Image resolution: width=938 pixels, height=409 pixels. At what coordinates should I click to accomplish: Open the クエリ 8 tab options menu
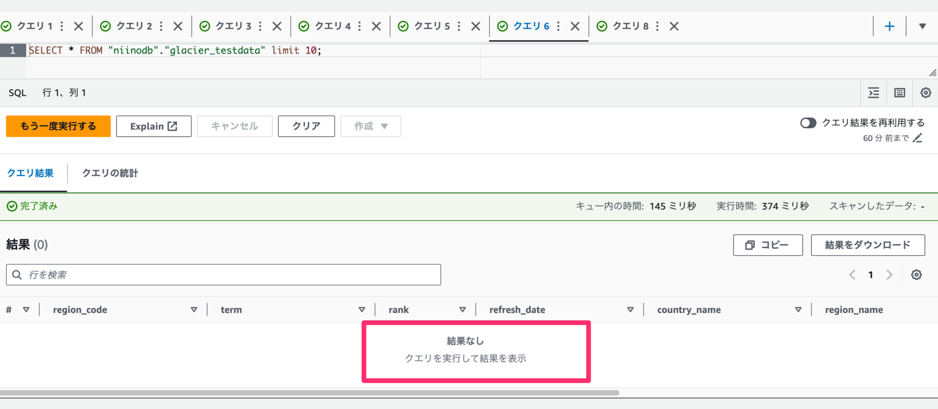pyautogui.click(x=657, y=26)
